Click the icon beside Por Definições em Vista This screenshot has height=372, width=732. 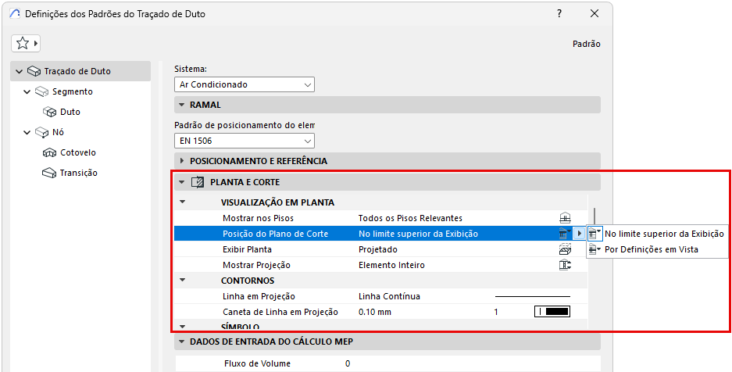click(595, 249)
